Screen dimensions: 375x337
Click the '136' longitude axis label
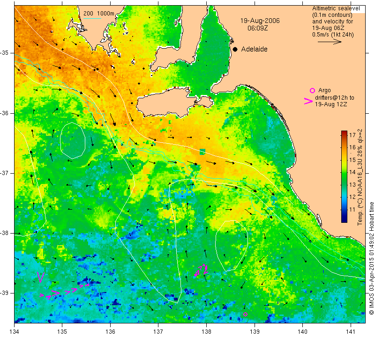click(110, 331)
